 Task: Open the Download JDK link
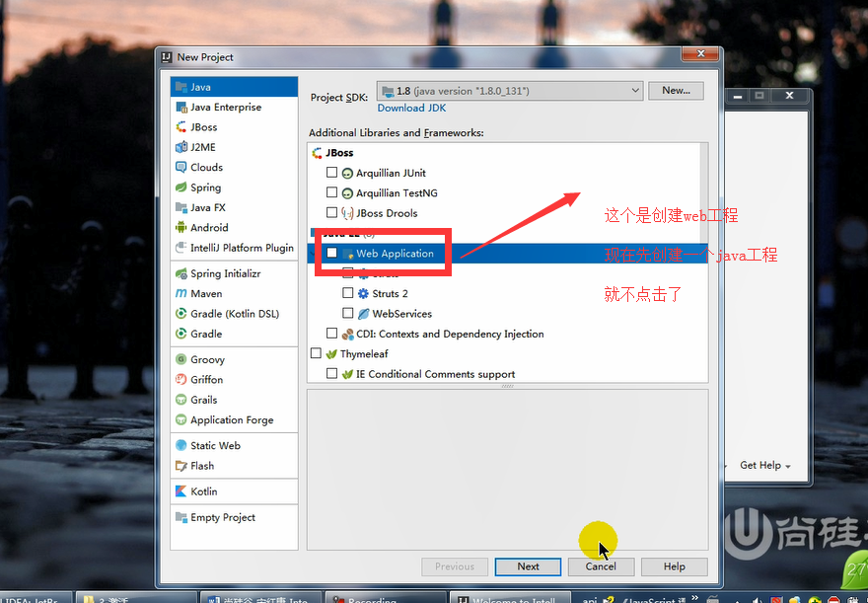[x=411, y=108]
